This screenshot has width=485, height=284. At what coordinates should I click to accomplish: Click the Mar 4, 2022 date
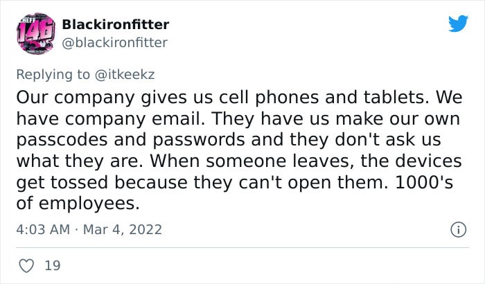[x=123, y=230]
